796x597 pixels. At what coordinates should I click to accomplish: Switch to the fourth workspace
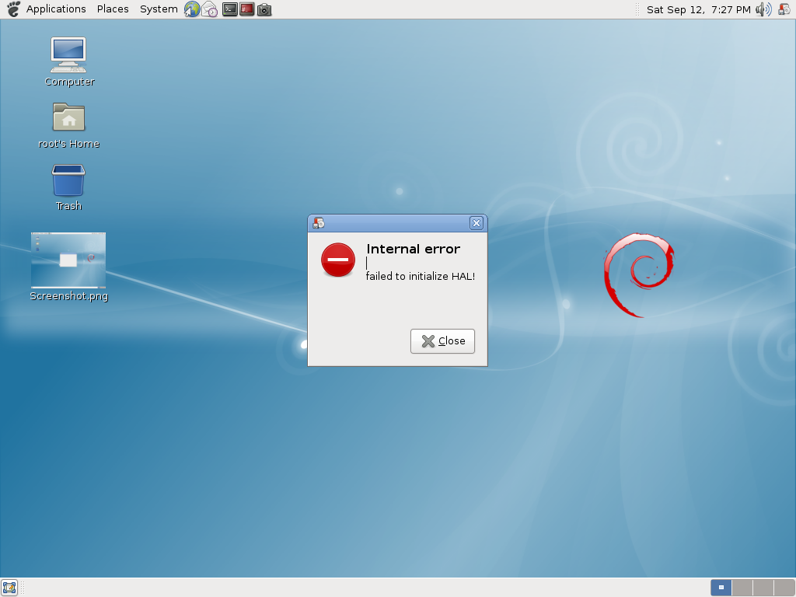tap(785, 588)
